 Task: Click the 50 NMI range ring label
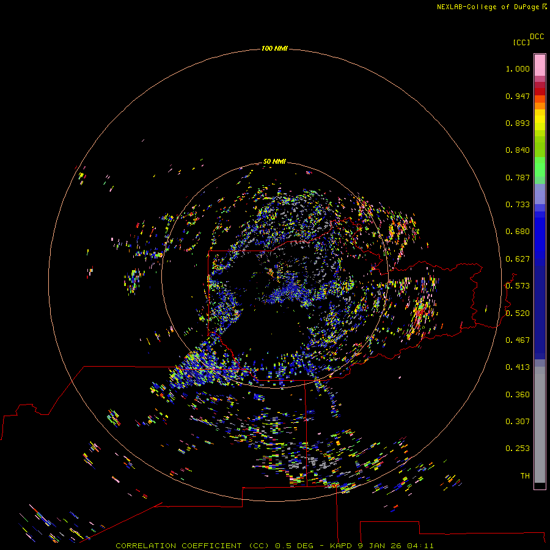point(274,161)
